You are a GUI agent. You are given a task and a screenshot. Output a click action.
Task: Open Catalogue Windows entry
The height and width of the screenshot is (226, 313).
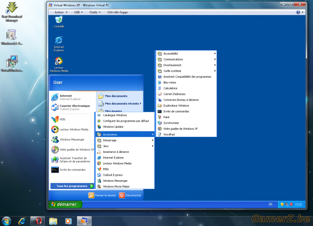click(125, 115)
